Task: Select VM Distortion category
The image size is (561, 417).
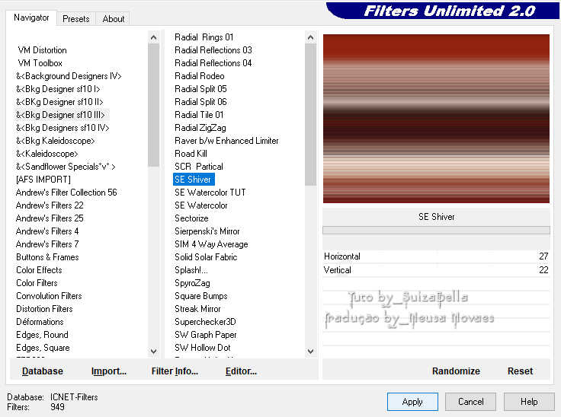Action: (42, 50)
